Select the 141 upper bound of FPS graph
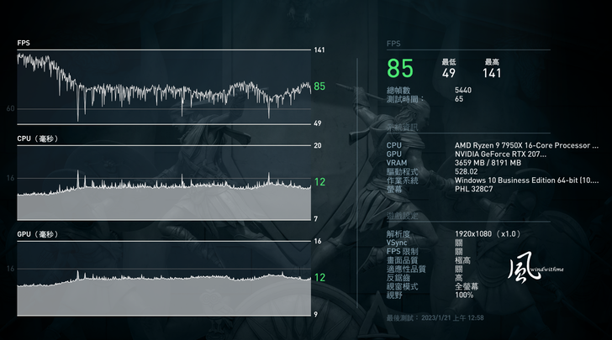Image resolution: width=612 pixels, height=340 pixels. [x=319, y=50]
